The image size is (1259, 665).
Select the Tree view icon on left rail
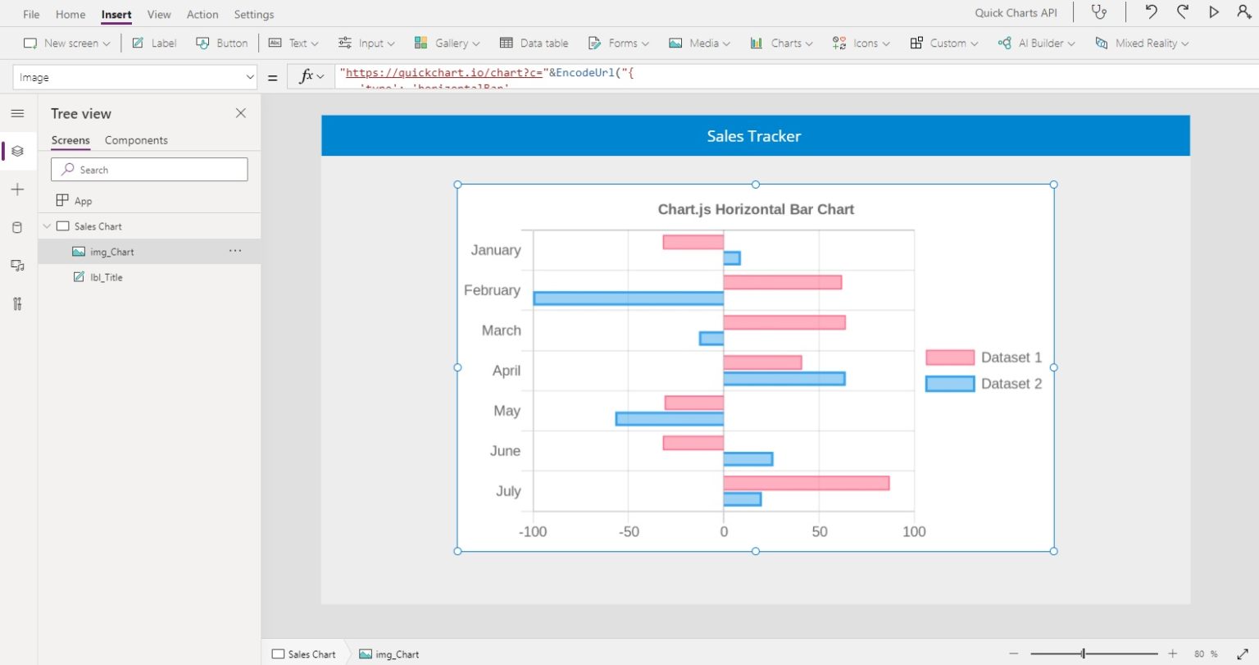click(18, 150)
